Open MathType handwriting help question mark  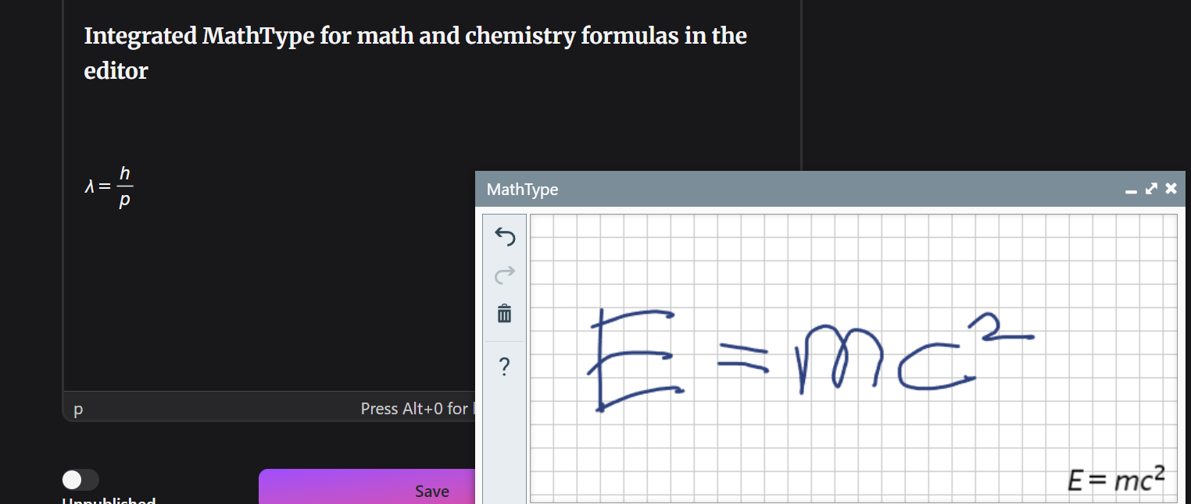[x=505, y=365]
